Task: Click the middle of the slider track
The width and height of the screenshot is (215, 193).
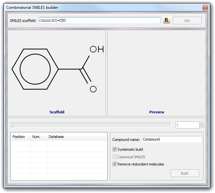Action: [91, 125]
